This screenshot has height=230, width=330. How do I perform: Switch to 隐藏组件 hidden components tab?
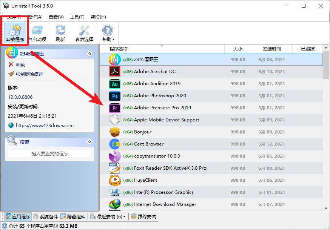click(x=73, y=216)
